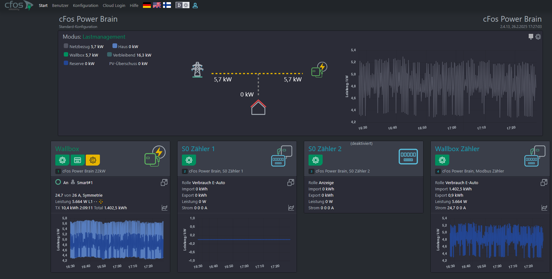Click the S0 Zähler 2 title
This screenshot has height=279, width=552.
pyautogui.click(x=325, y=149)
